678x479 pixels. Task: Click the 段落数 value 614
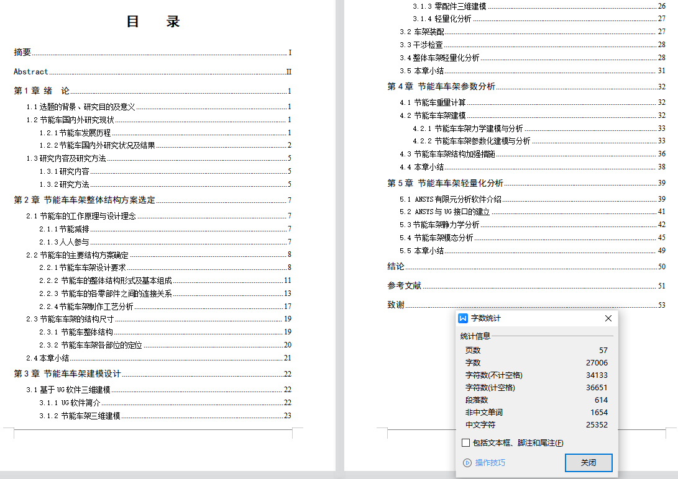pyautogui.click(x=601, y=400)
